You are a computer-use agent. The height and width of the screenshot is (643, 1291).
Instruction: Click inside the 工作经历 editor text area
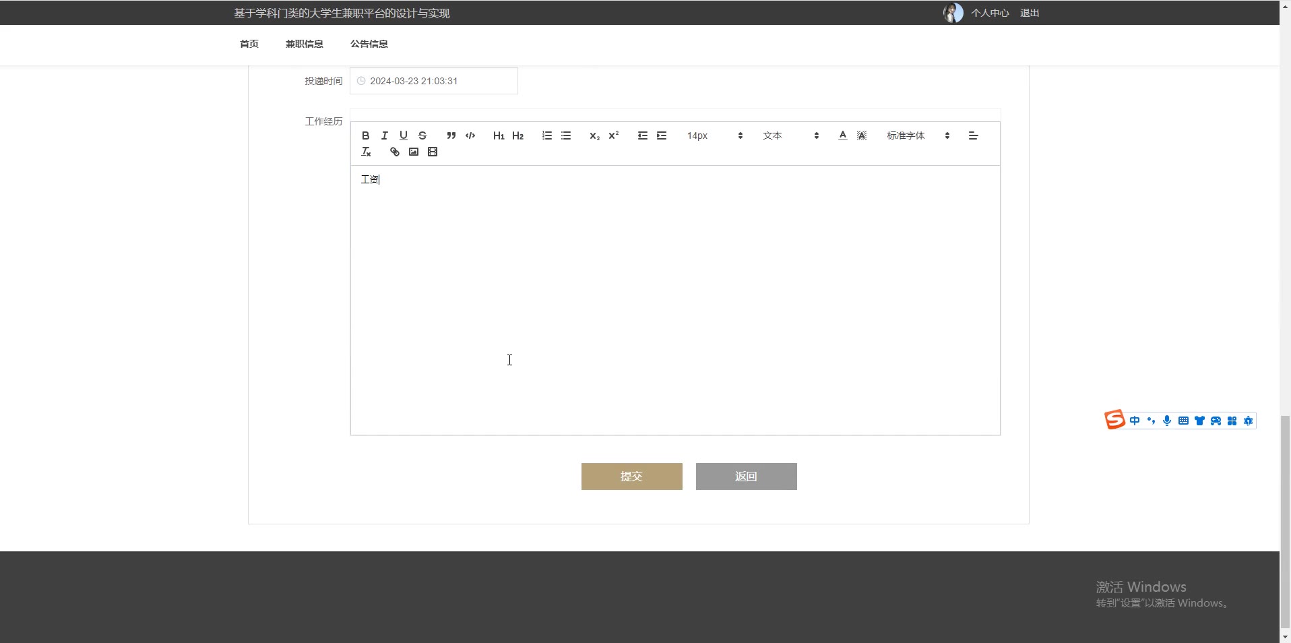point(675,300)
